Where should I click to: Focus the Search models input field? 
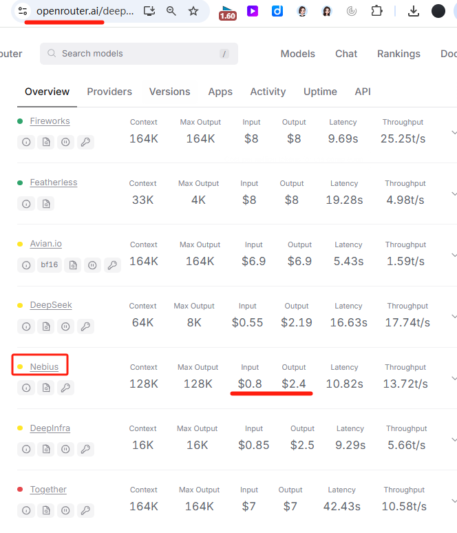point(139,54)
